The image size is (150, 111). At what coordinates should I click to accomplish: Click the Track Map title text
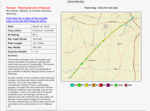click(101, 8)
